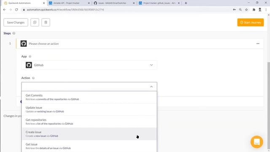Click the Start Journey button
The image size is (270, 152).
tap(251, 22)
